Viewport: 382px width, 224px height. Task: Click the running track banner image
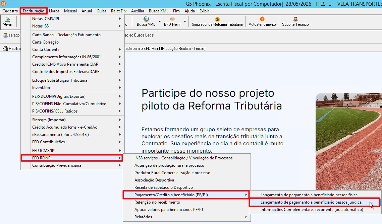[x=348, y=141]
